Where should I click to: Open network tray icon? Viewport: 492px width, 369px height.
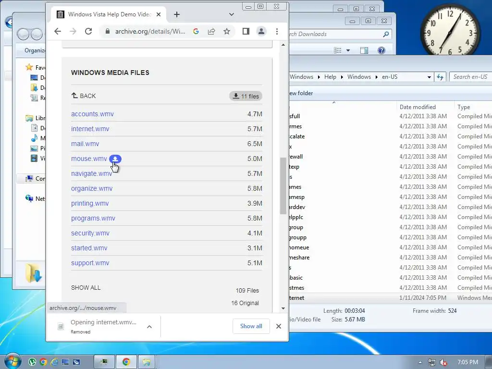pyautogui.click(x=432, y=362)
